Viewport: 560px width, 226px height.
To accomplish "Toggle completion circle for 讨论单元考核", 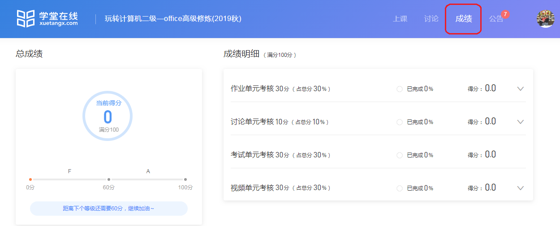I will [x=400, y=122].
